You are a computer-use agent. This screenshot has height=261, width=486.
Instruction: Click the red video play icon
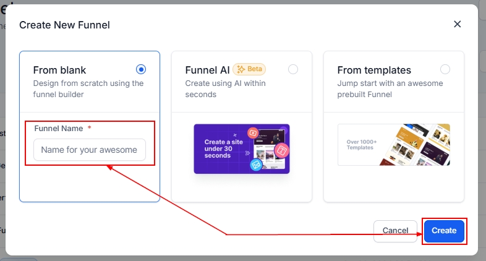(252, 133)
